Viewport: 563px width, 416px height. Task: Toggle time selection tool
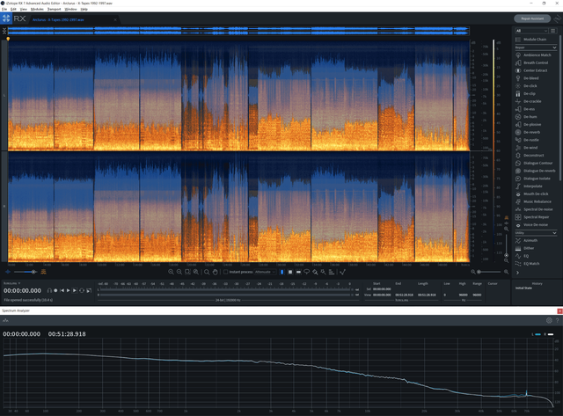[281, 272]
